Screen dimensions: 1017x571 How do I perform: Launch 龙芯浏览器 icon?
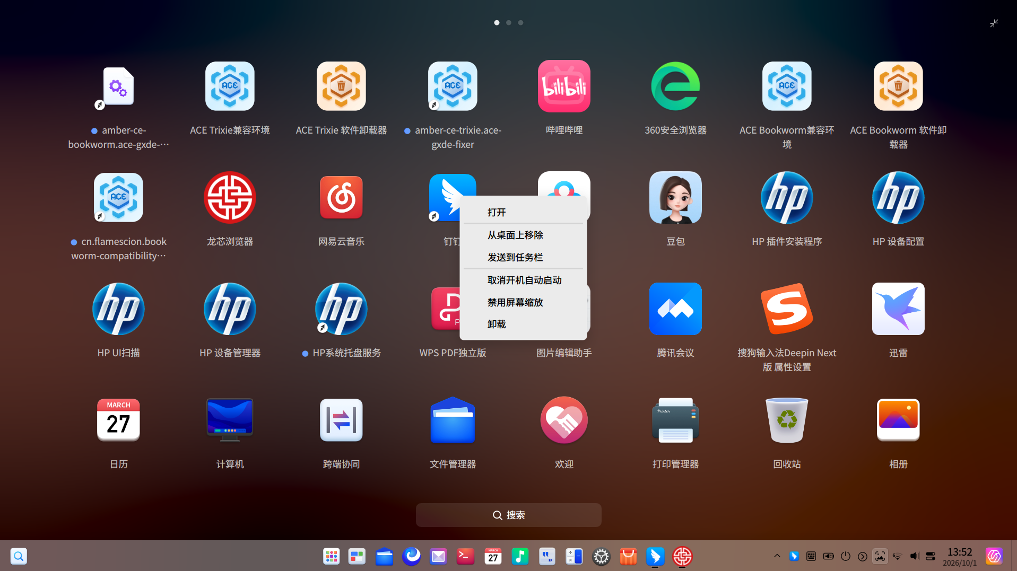(230, 197)
